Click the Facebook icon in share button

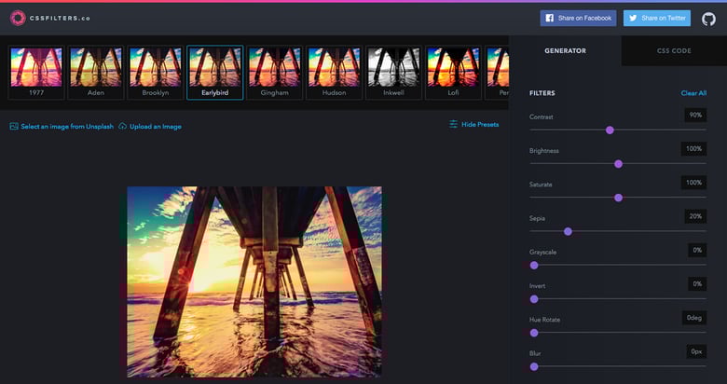click(x=549, y=18)
